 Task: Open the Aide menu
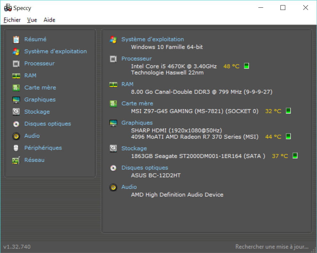click(x=49, y=20)
